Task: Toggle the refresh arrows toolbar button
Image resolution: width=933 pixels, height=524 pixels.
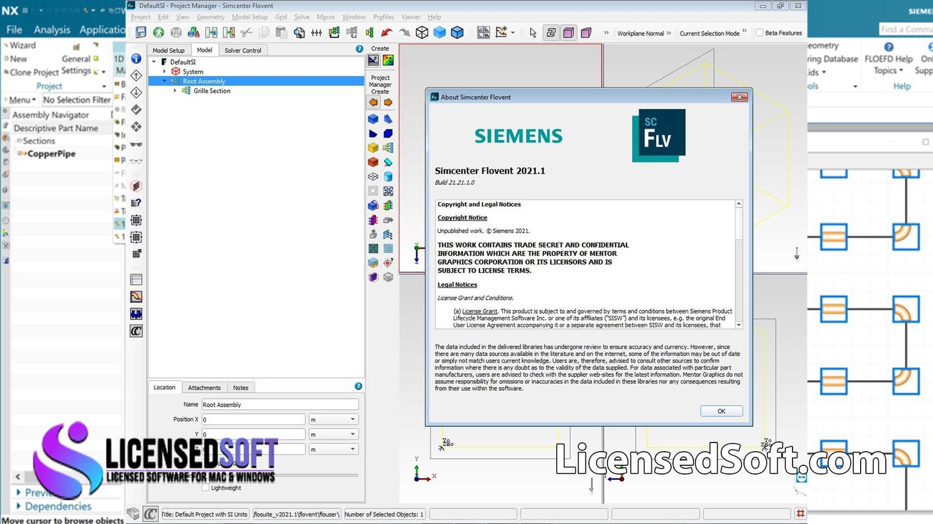Action: click(550, 33)
